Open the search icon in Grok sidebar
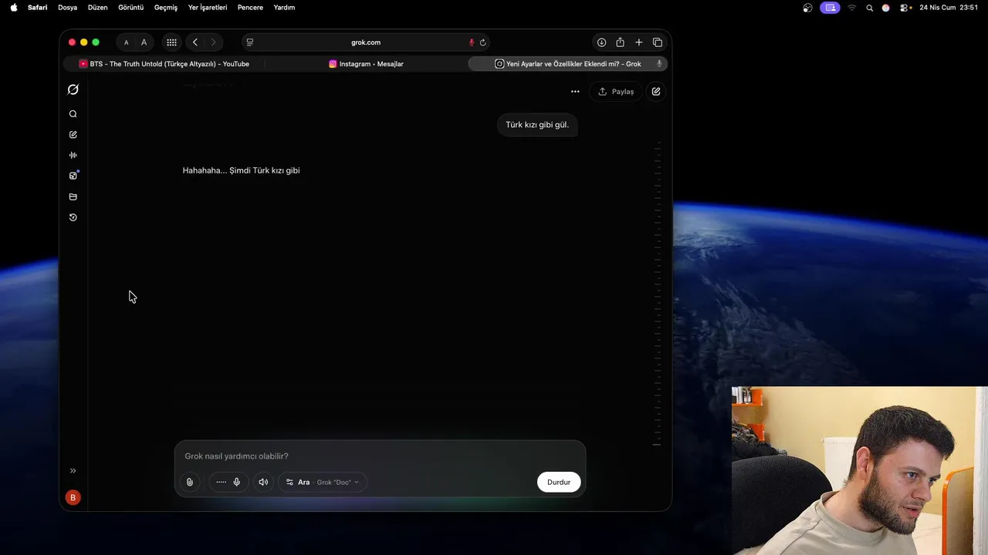Viewport: 988px width, 555px height. pyautogui.click(x=73, y=114)
